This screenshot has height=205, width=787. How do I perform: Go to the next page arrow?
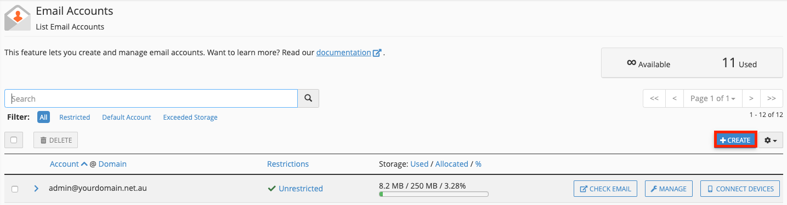tap(751, 98)
